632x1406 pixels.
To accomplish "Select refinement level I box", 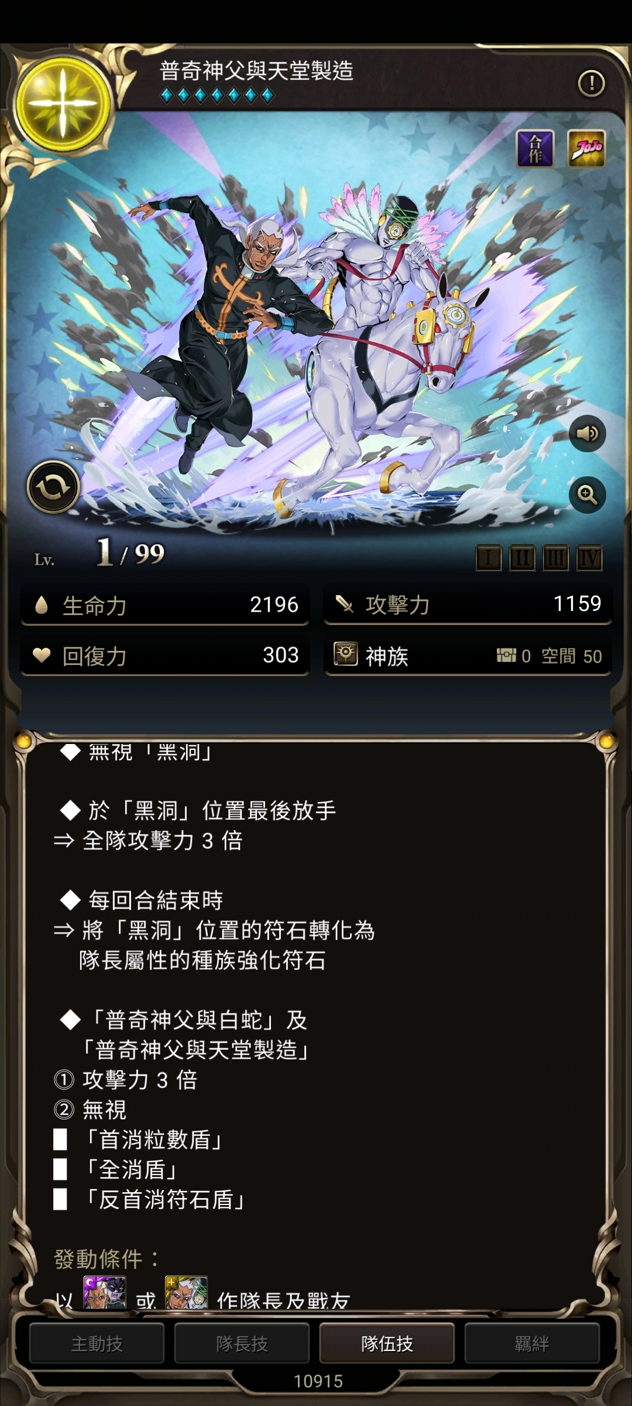I will [x=489, y=558].
